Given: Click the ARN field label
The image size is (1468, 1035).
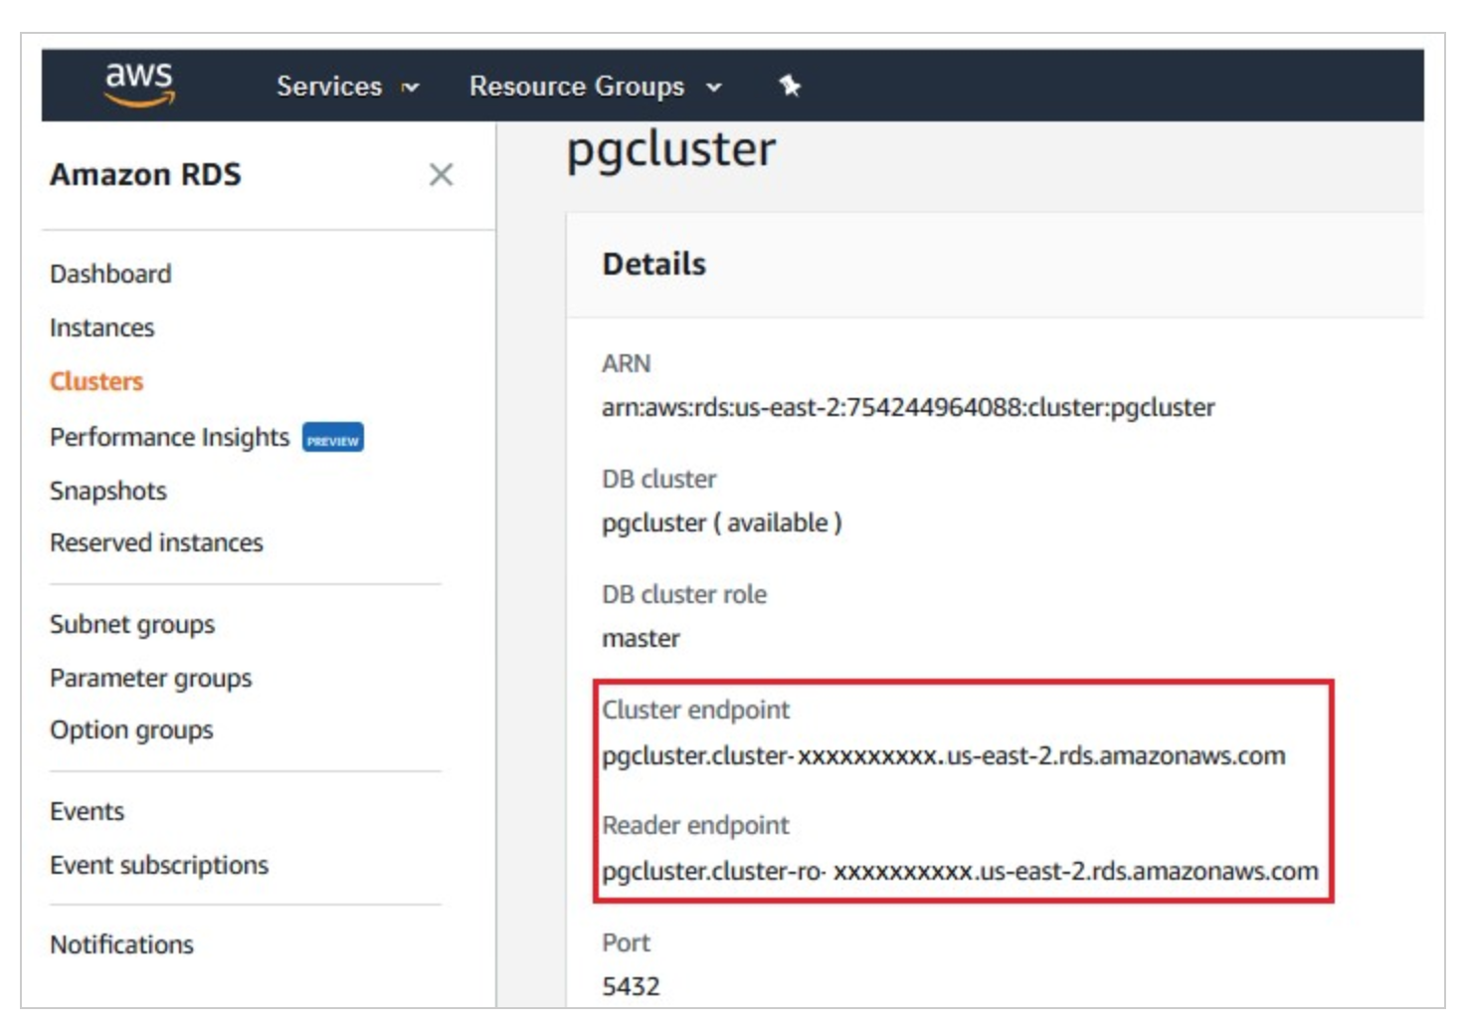Looking at the screenshot, I should pos(626,364).
